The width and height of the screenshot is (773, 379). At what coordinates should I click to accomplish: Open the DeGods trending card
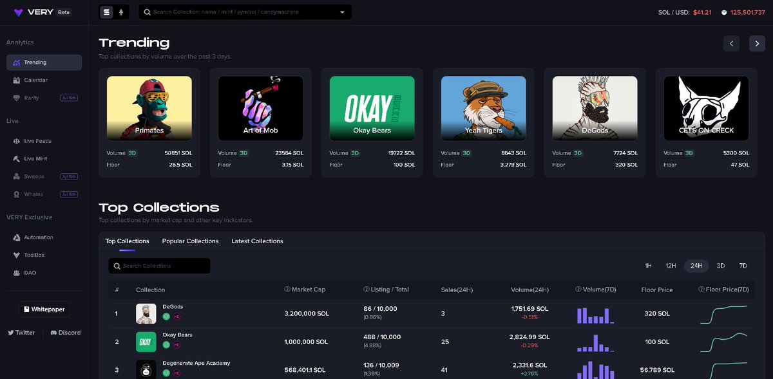pos(595,122)
